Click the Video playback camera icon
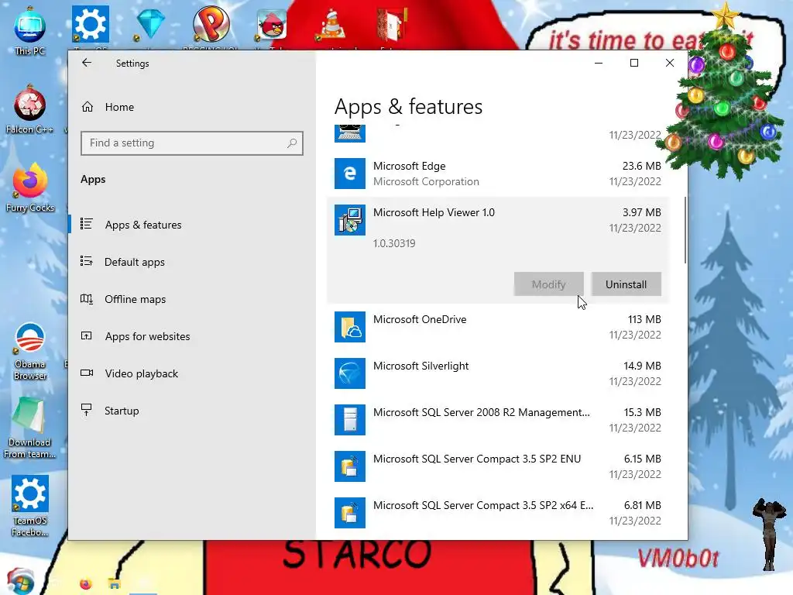 click(87, 373)
